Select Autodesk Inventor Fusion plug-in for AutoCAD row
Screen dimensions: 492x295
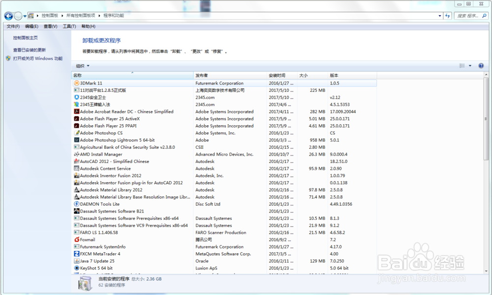click(x=224, y=183)
